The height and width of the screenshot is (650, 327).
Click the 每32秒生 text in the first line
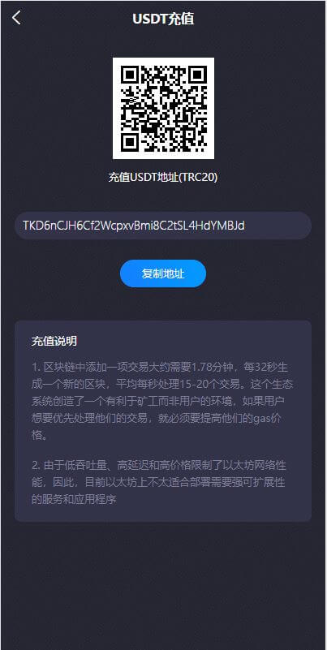(266, 368)
